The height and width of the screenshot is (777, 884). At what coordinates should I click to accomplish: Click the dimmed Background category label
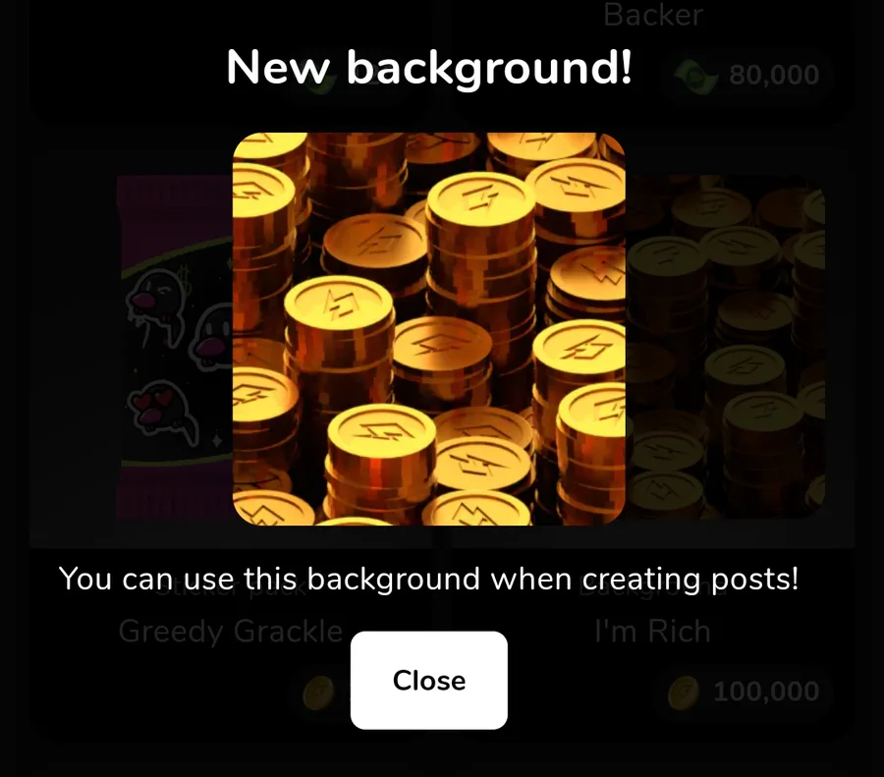coord(652,586)
